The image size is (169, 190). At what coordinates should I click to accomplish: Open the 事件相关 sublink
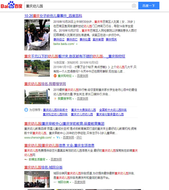click(x=111, y=39)
